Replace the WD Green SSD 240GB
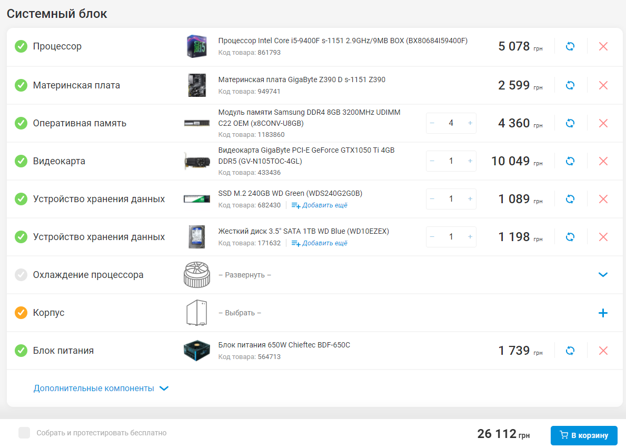 click(570, 199)
